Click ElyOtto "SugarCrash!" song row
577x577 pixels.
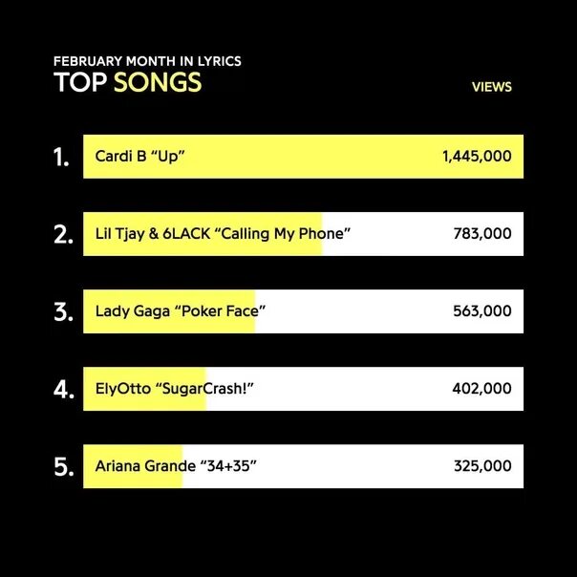pyautogui.click(x=174, y=389)
